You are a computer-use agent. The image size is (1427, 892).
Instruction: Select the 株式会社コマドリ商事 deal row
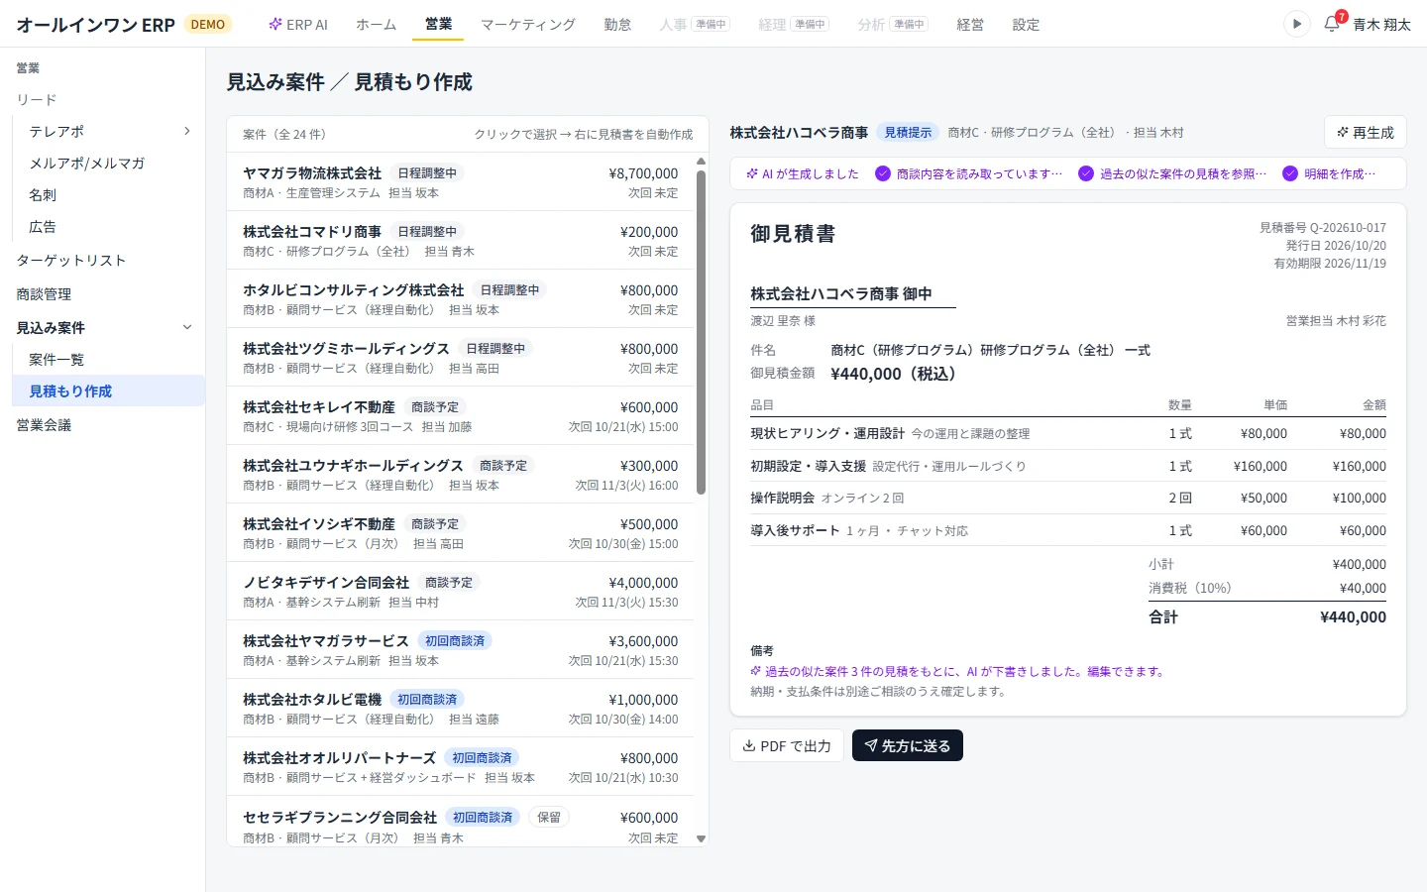click(x=461, y=240)
